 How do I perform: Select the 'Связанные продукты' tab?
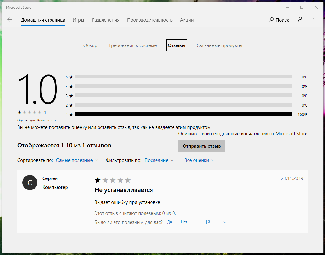click(219, 45)
